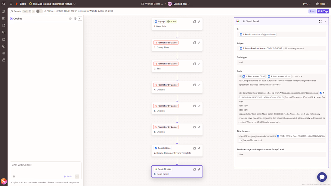This screenshot has height=186, width=331.
Task: Click the orange avatar icon at the sidebar bottom
Action: coord(4,181)
